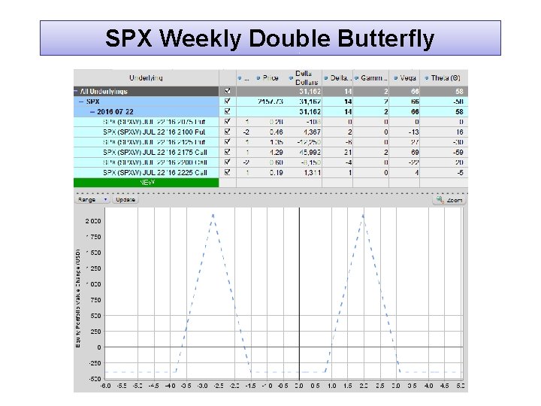Collapse the 2016 07 22 expiry node
Viewport: 541px width, 406px height.
pos(92,112)
